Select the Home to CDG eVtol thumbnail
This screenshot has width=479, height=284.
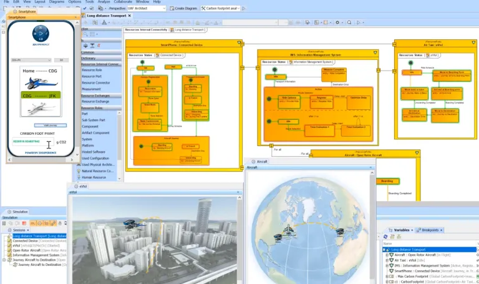click(41, 79)
